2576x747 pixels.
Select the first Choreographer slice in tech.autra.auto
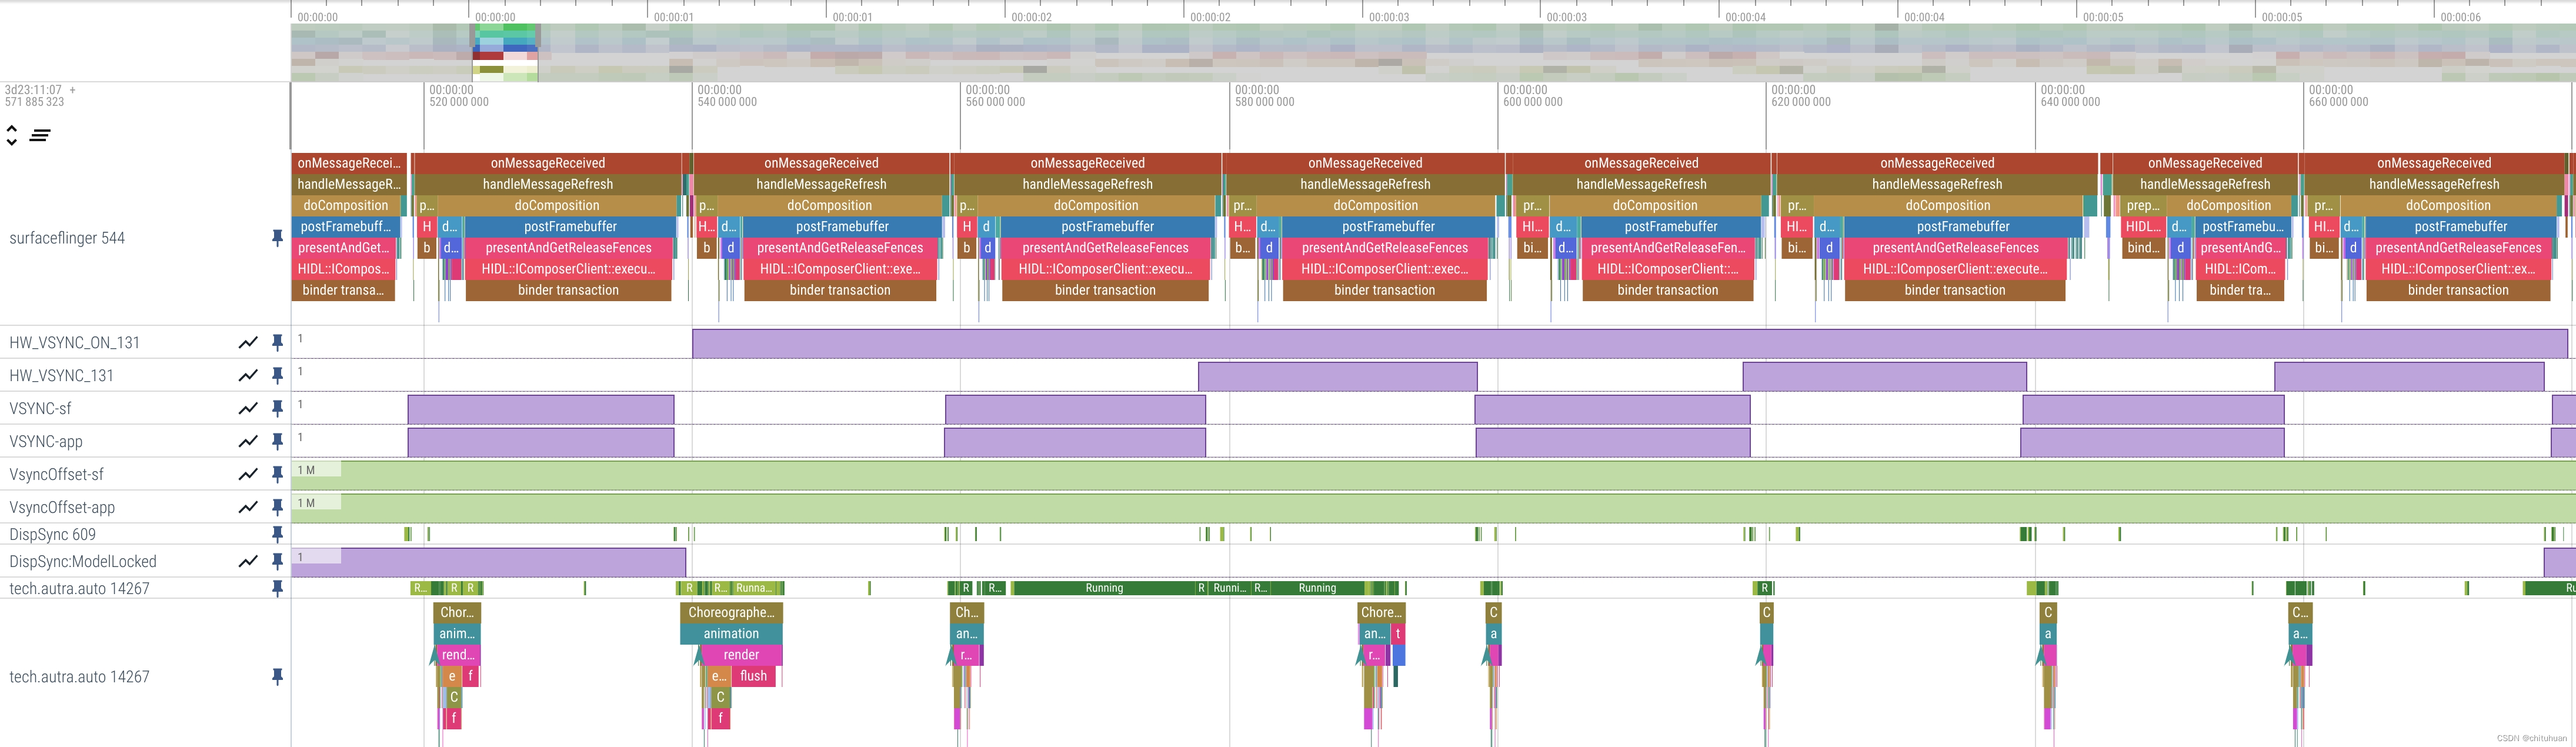[457, 612]
